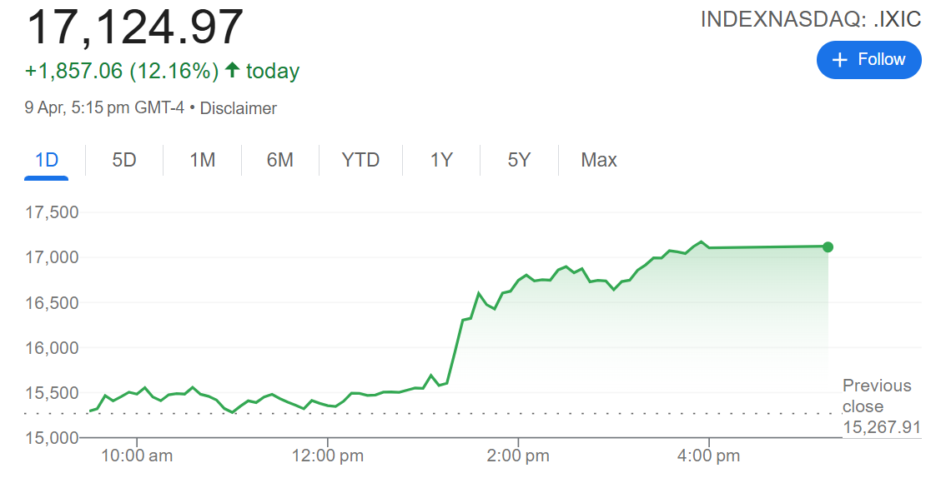Select the 5Y chart range

[x=519, y=160]
